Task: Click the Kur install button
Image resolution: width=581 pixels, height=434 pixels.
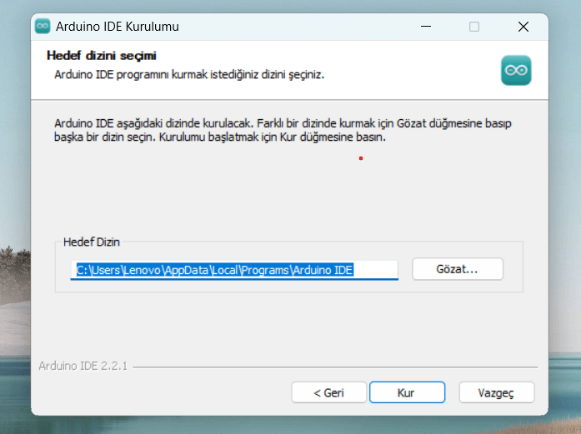Action: [x=407, y=392]
